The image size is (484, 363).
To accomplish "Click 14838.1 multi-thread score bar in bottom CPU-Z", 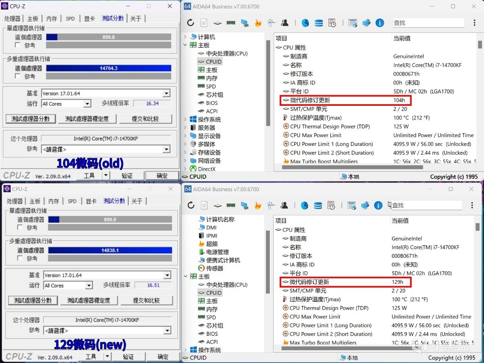I will pos(110,250).
